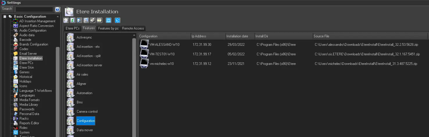This screenshot has height=137, width=429.
Task: Switch to the Etere PCs tab
Action: 72,28
